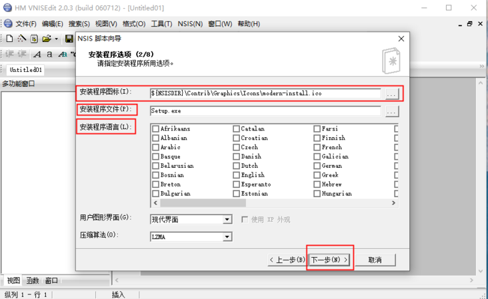The width and height of the screenshot is (488, 299).
Task: Check the Greek language box
Action: 317,175
